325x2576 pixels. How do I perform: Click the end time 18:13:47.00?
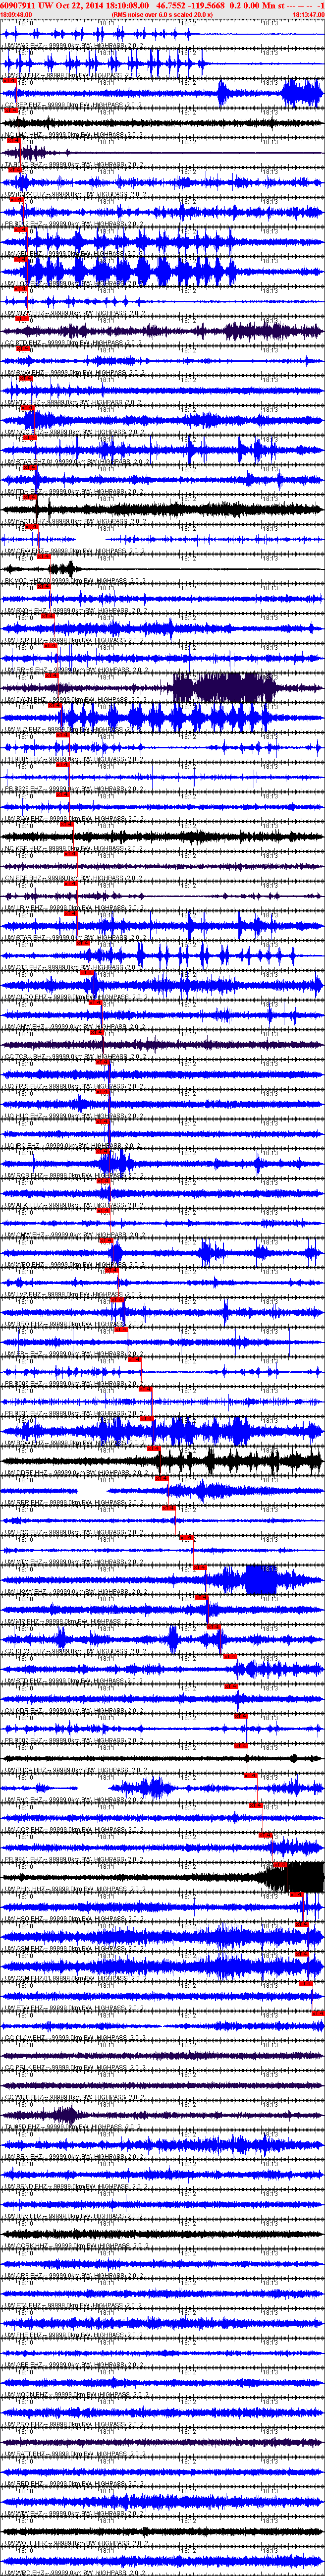point(308,15)
